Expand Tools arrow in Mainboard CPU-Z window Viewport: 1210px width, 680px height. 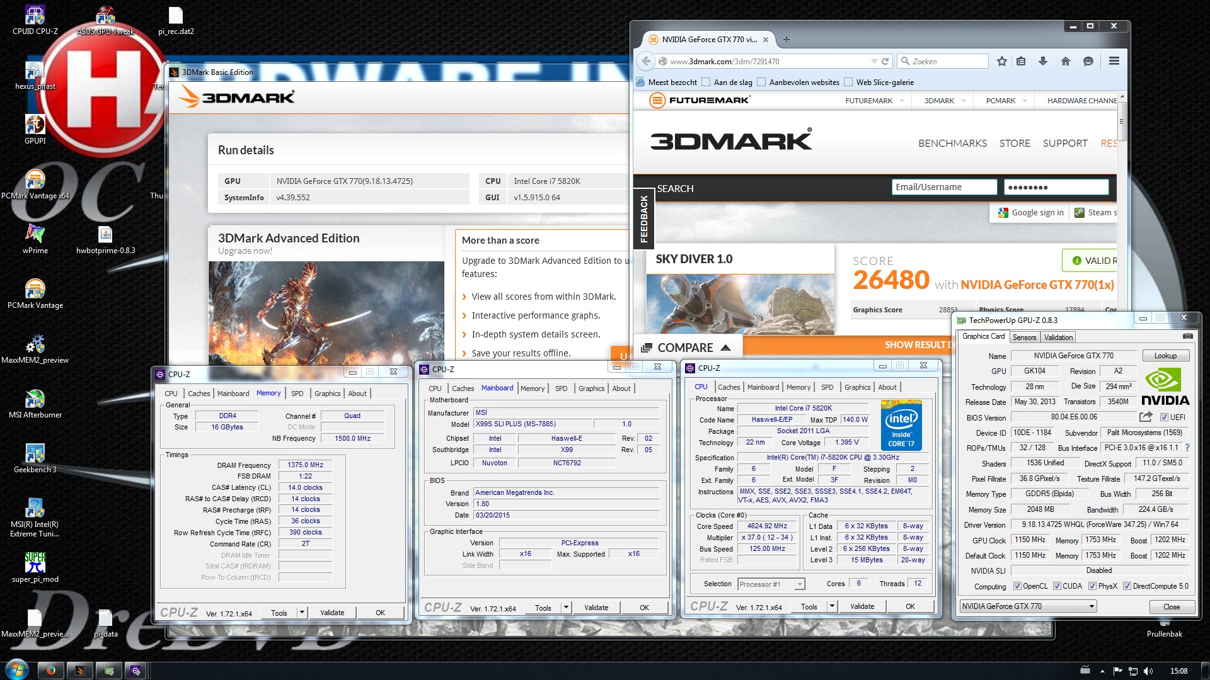click(566, 608)
